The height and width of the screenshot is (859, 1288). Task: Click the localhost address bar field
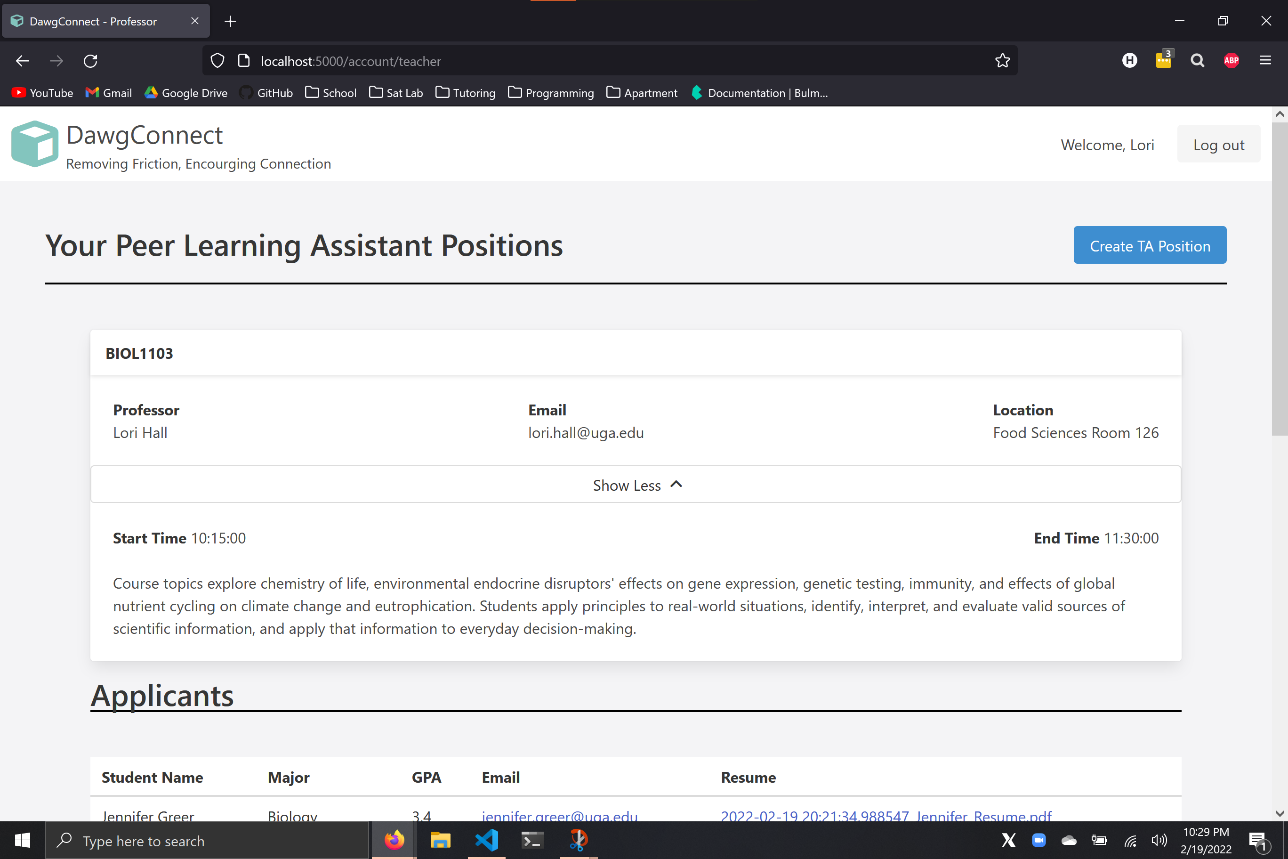click(x=603, y=61)
